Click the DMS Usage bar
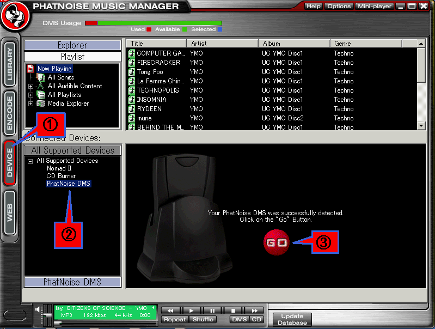The height and width of the screenshot is (329, 435). pyautogui.click(x=154, y=23)
